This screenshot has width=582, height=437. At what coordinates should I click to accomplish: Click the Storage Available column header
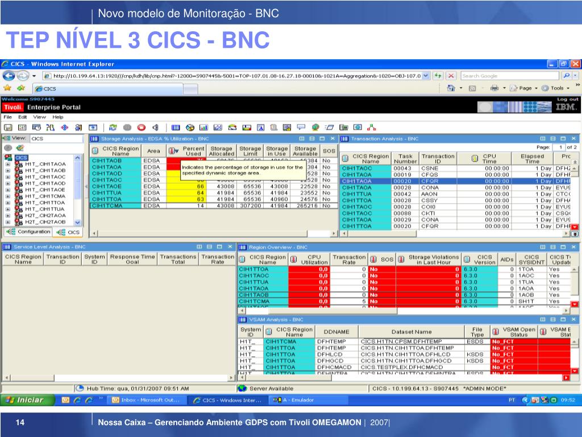tap(305, 151)
